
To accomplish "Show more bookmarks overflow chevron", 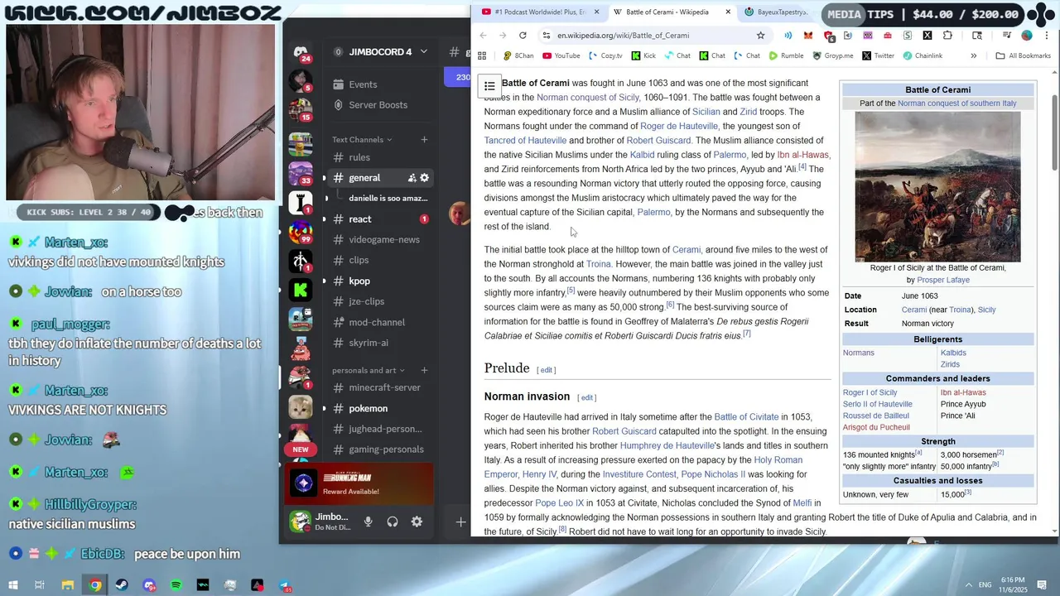I will [x=973, y=55].
